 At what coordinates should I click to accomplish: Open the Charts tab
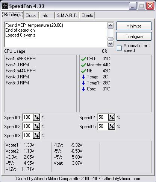pos(87,15)
